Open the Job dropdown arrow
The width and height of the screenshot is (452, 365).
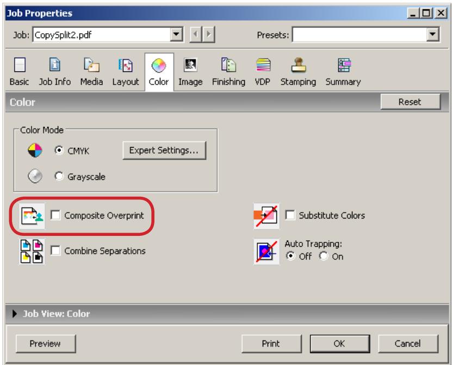[x=176, y=35]
